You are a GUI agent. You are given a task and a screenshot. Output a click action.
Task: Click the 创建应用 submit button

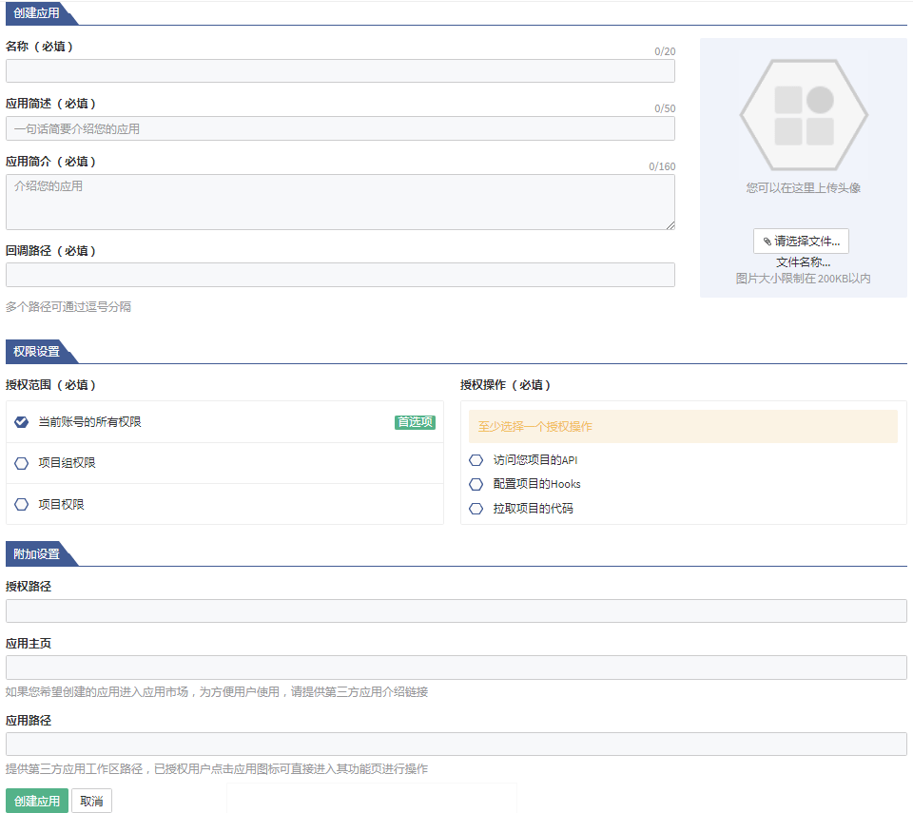pyautogui.click(x=37, y=801)
